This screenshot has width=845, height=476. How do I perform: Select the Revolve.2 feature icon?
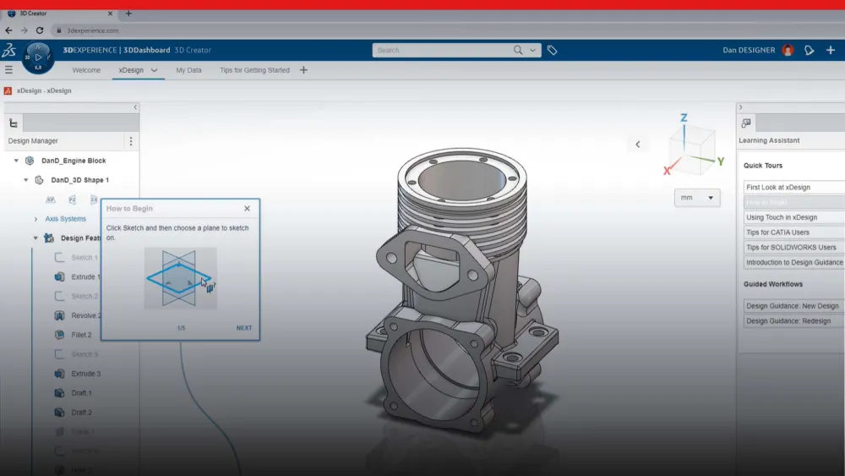pos(59,316)
